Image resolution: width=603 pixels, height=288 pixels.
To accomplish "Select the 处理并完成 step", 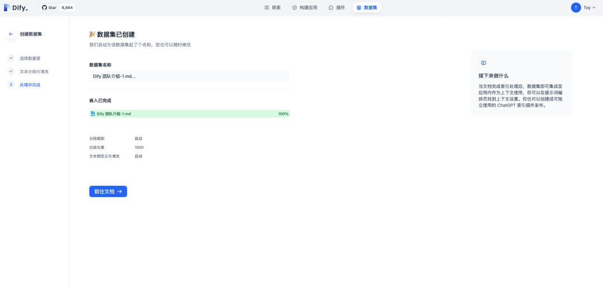I will tap(30, 85).
